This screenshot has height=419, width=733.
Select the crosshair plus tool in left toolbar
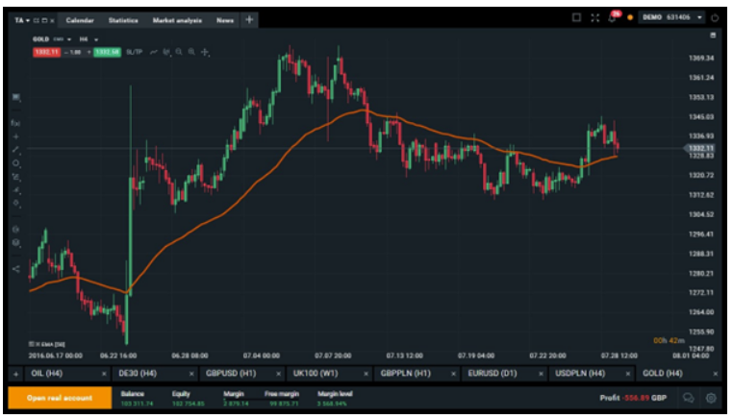16,136
